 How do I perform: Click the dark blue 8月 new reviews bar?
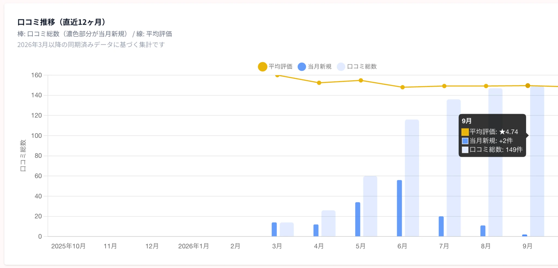483,231
